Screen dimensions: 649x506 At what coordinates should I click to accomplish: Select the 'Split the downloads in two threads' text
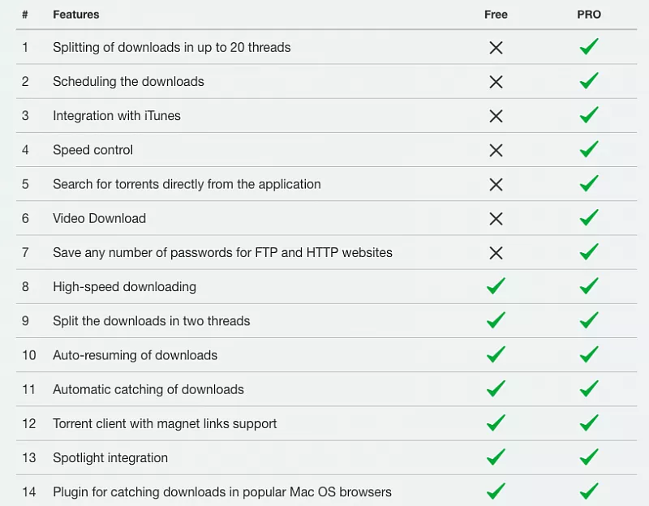(151, 321)
